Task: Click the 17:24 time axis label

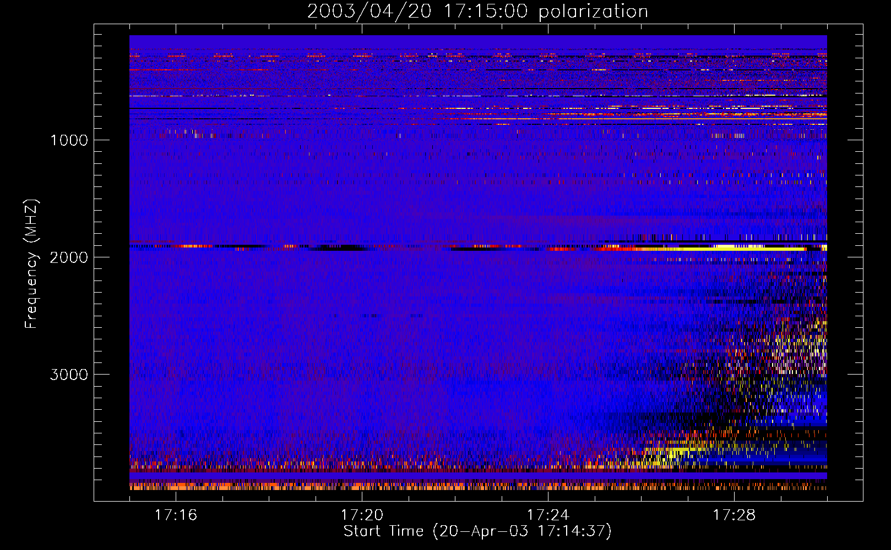Action: tap(548, 515)
